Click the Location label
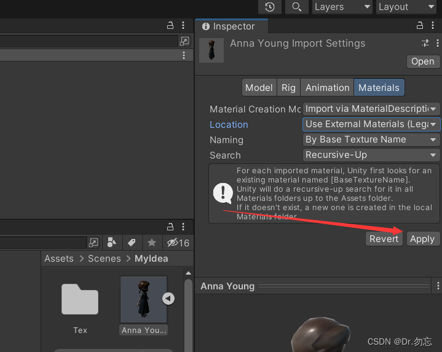 229,125
